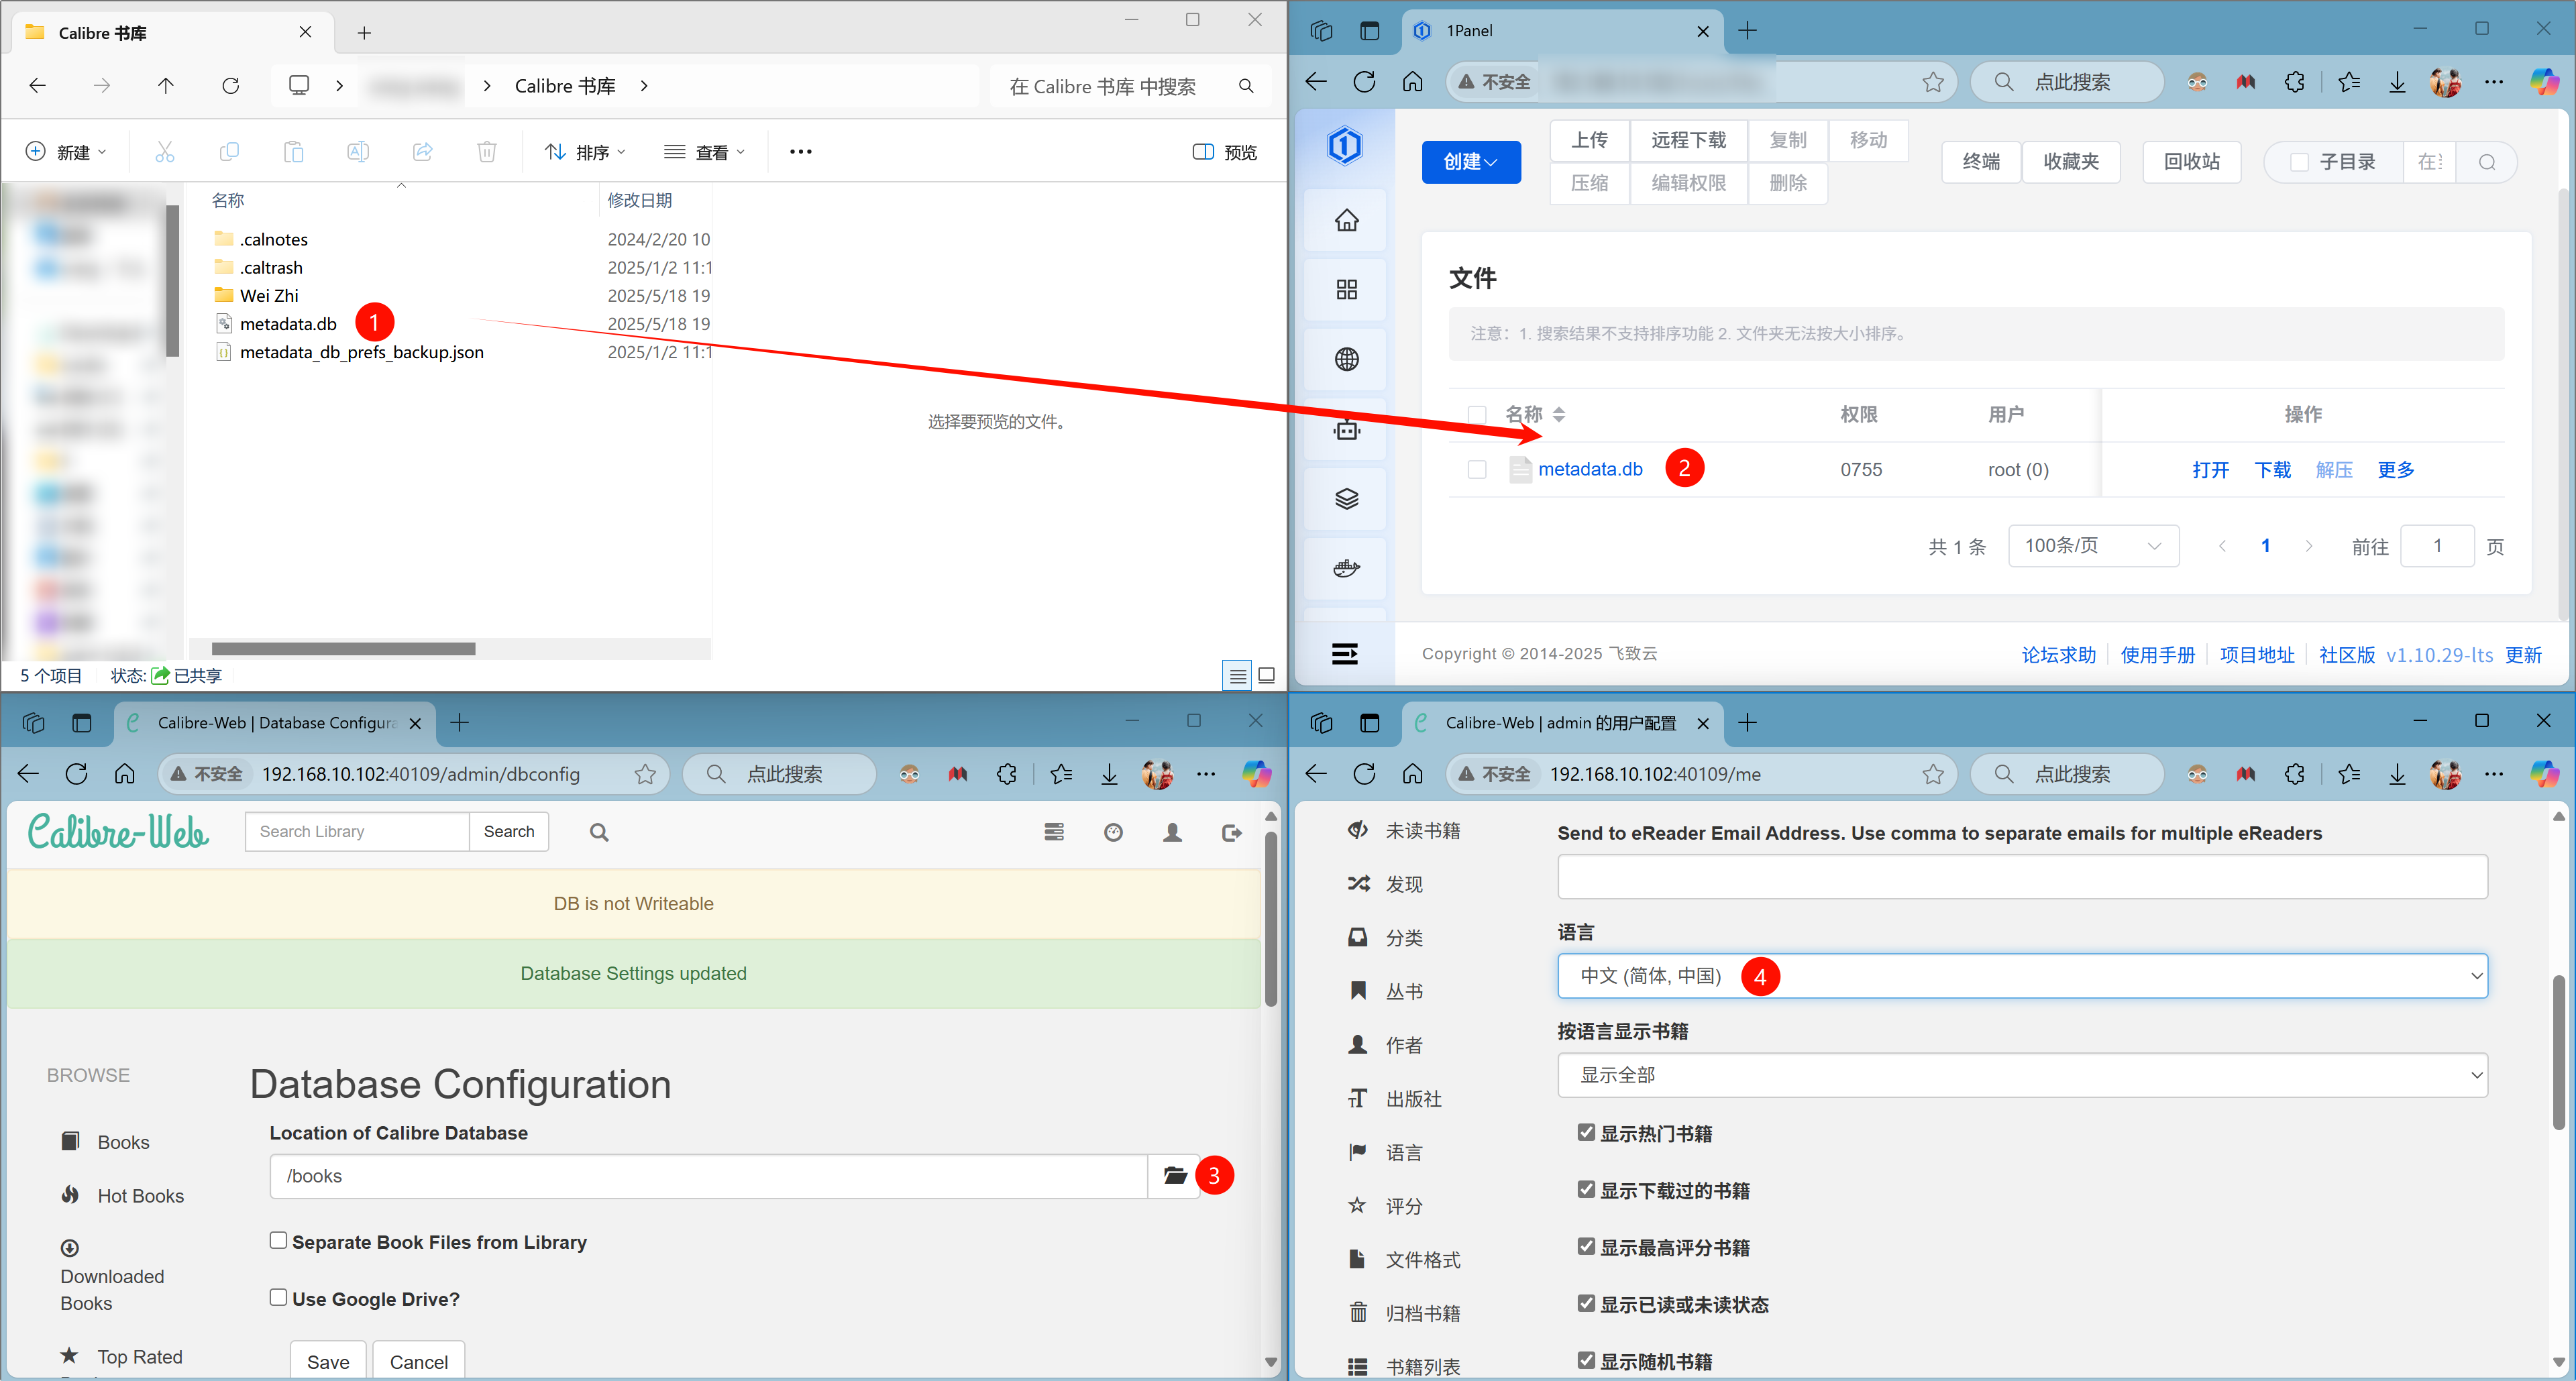Viewport: 2576px width, 1381px height.
Task: Click the Calibre-Web user profile icon
Action: coord(1172,832)
